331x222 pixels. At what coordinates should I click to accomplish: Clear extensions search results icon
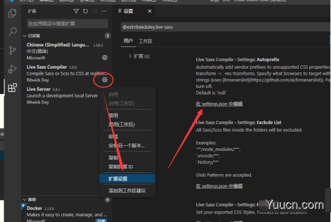tap(95, 11)
